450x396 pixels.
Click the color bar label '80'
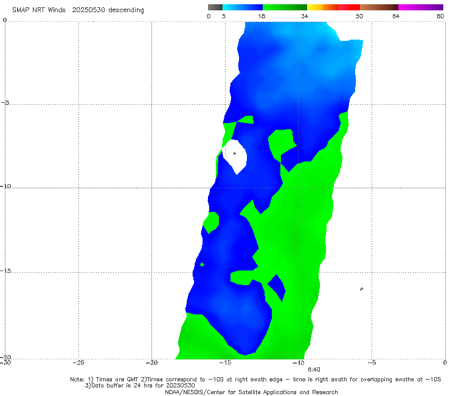click(440, 16)
